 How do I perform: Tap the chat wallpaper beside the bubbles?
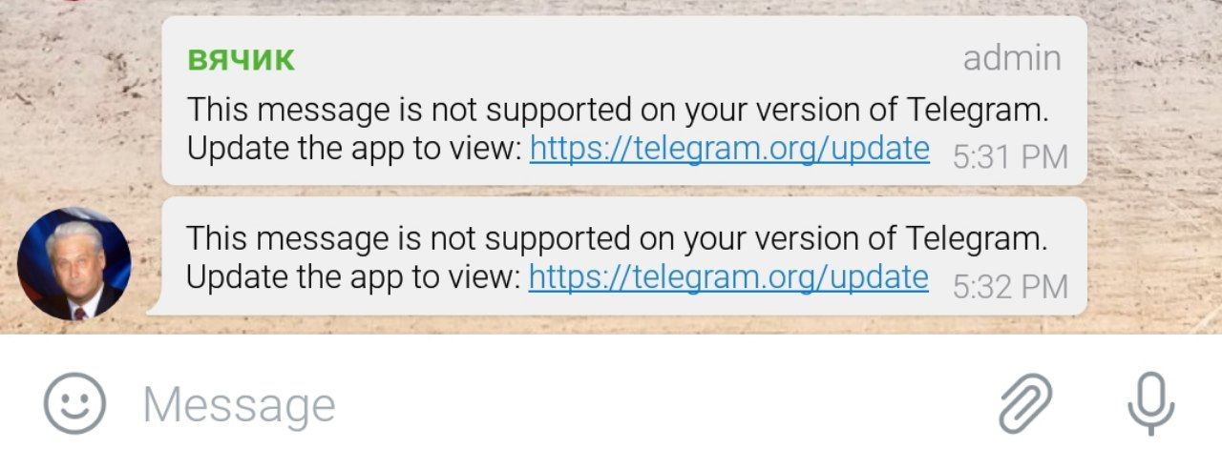pos(1155,172)
